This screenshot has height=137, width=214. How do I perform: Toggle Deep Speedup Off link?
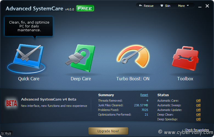click(198, 119)
